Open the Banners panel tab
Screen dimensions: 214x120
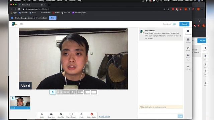pos(188,41)
